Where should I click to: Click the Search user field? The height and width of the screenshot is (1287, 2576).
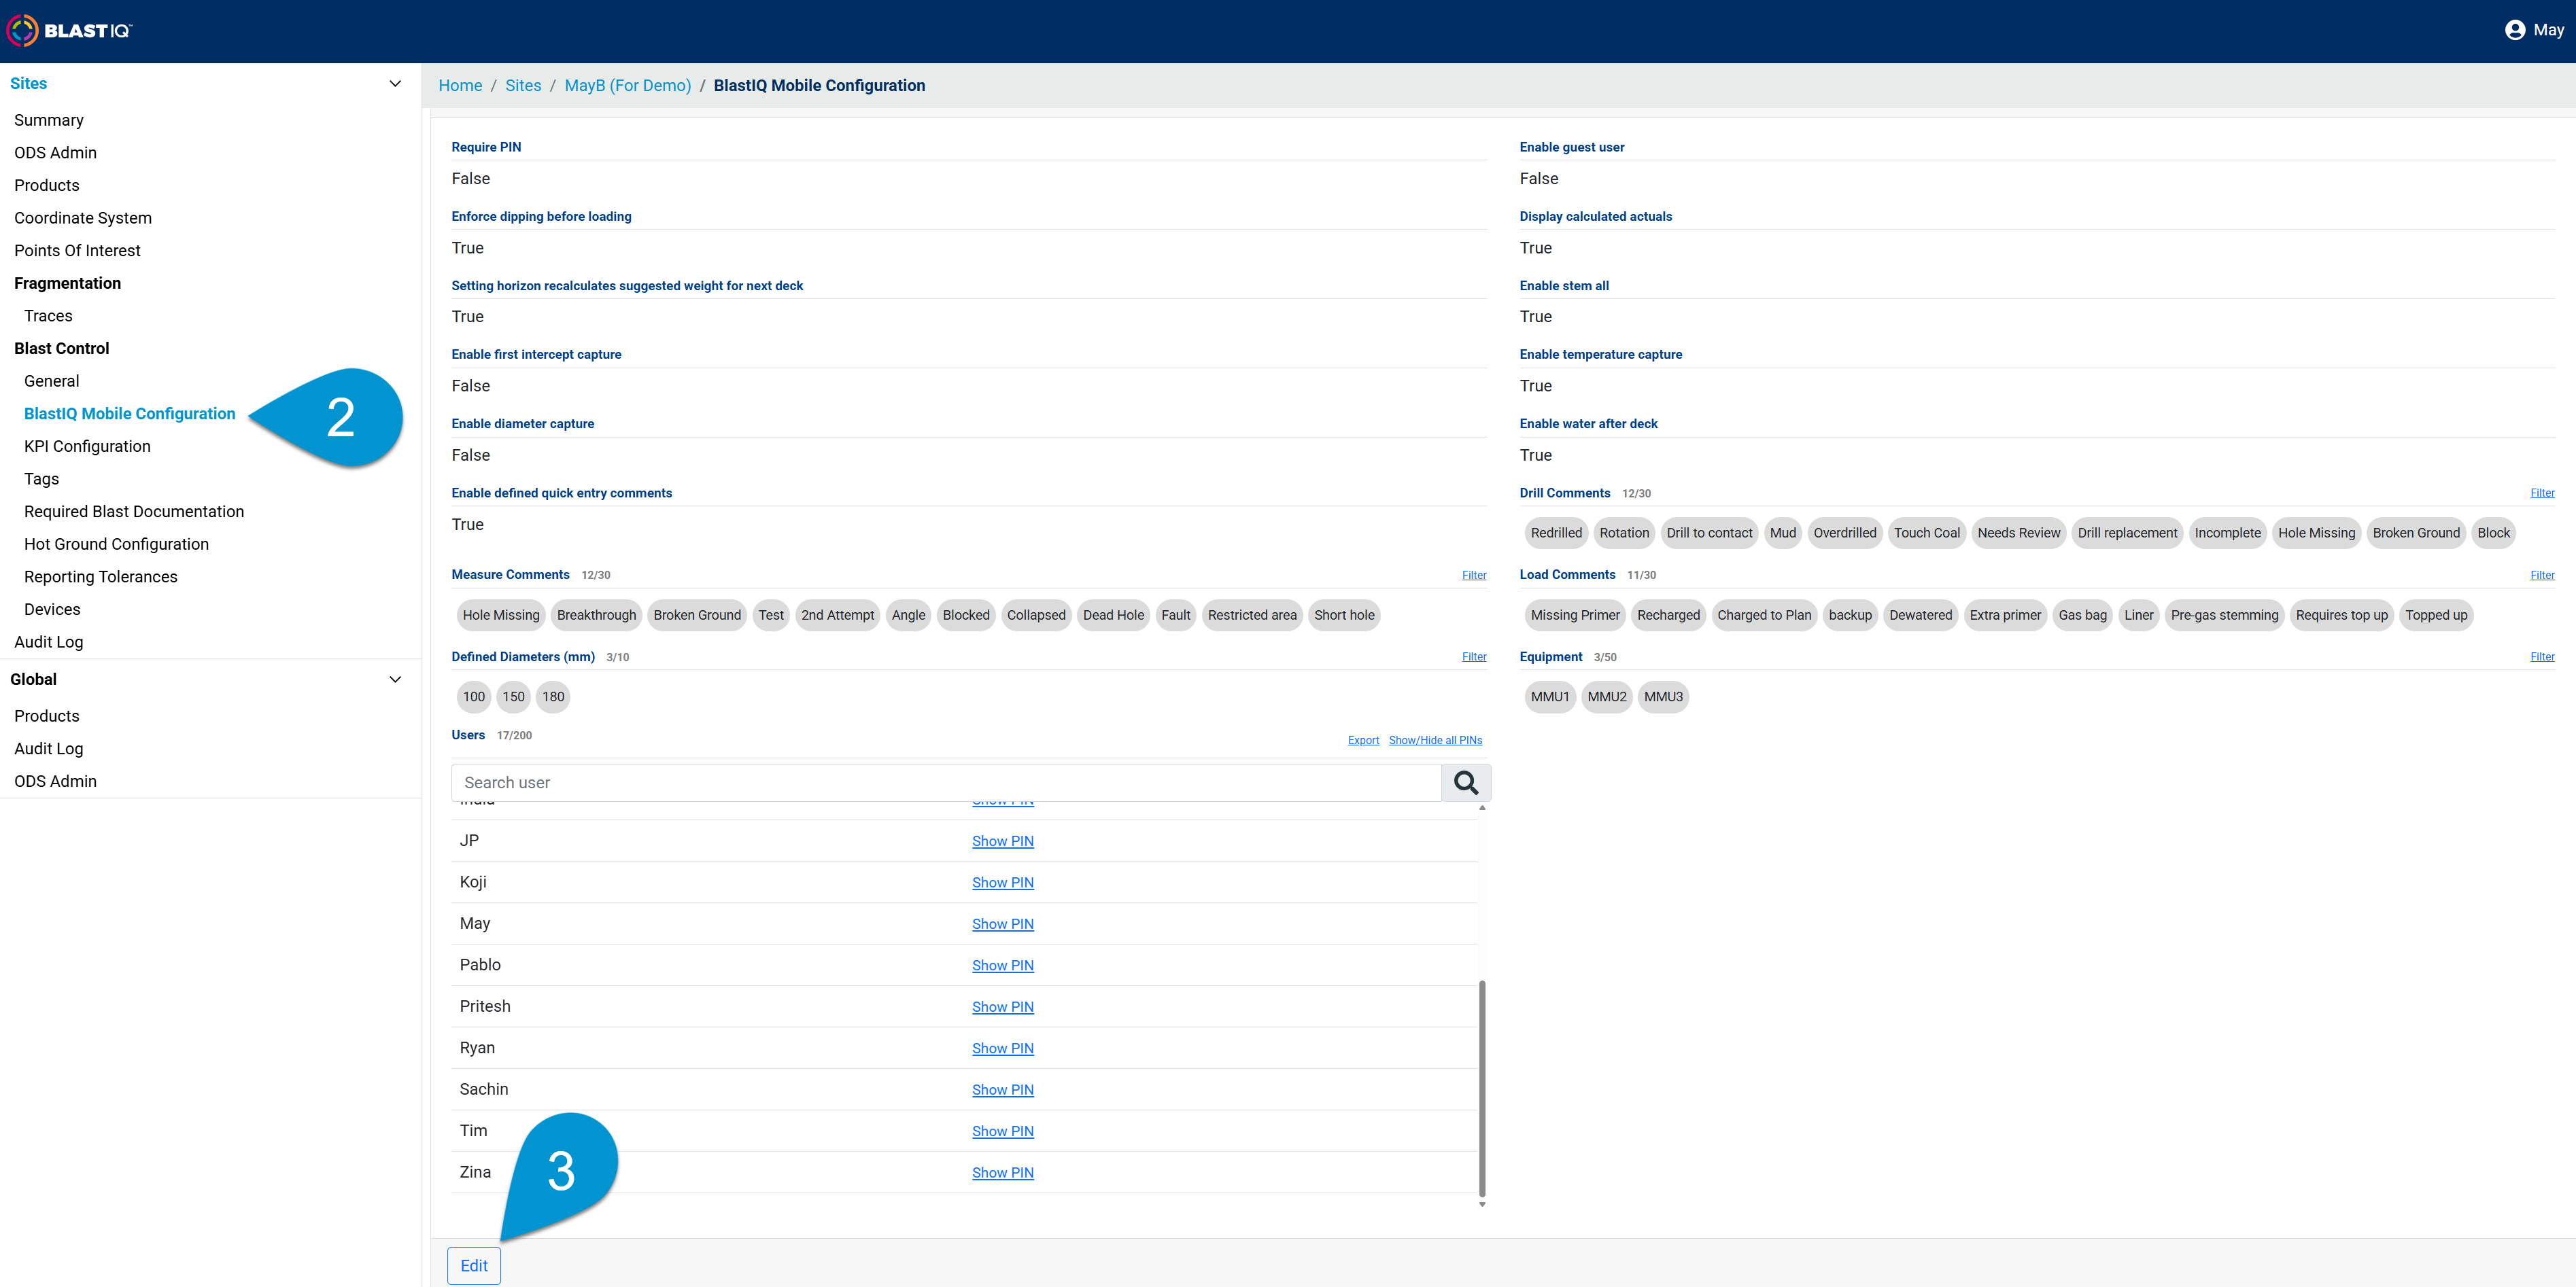pos(946,782)
